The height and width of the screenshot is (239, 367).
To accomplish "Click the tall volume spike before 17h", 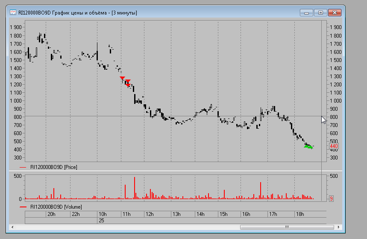I will coord(261,191).
